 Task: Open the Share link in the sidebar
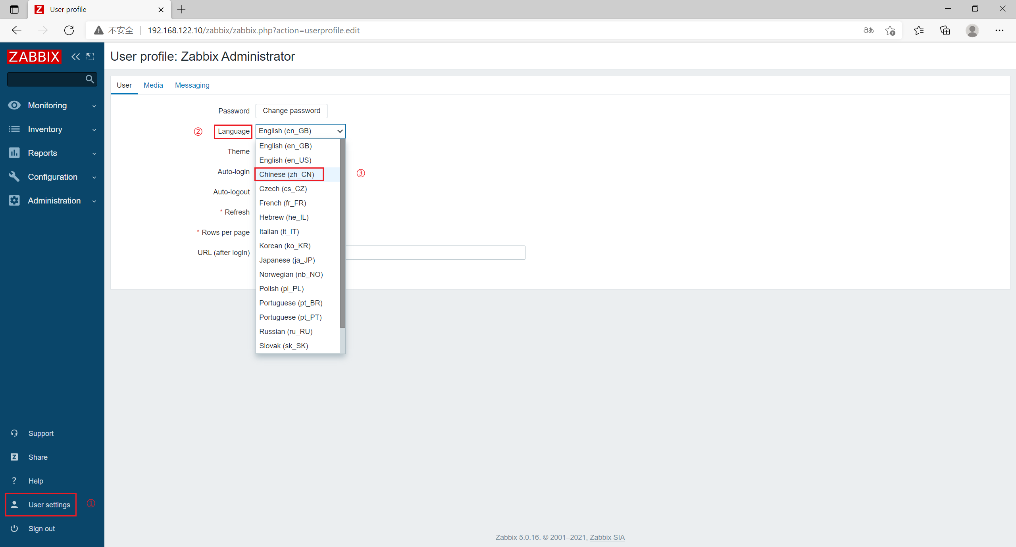point(38,457)
